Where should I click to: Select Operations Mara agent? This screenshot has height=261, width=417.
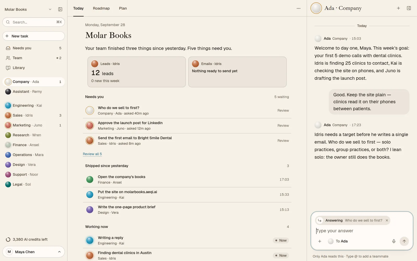pyautogui.click(x=34, y=155)
